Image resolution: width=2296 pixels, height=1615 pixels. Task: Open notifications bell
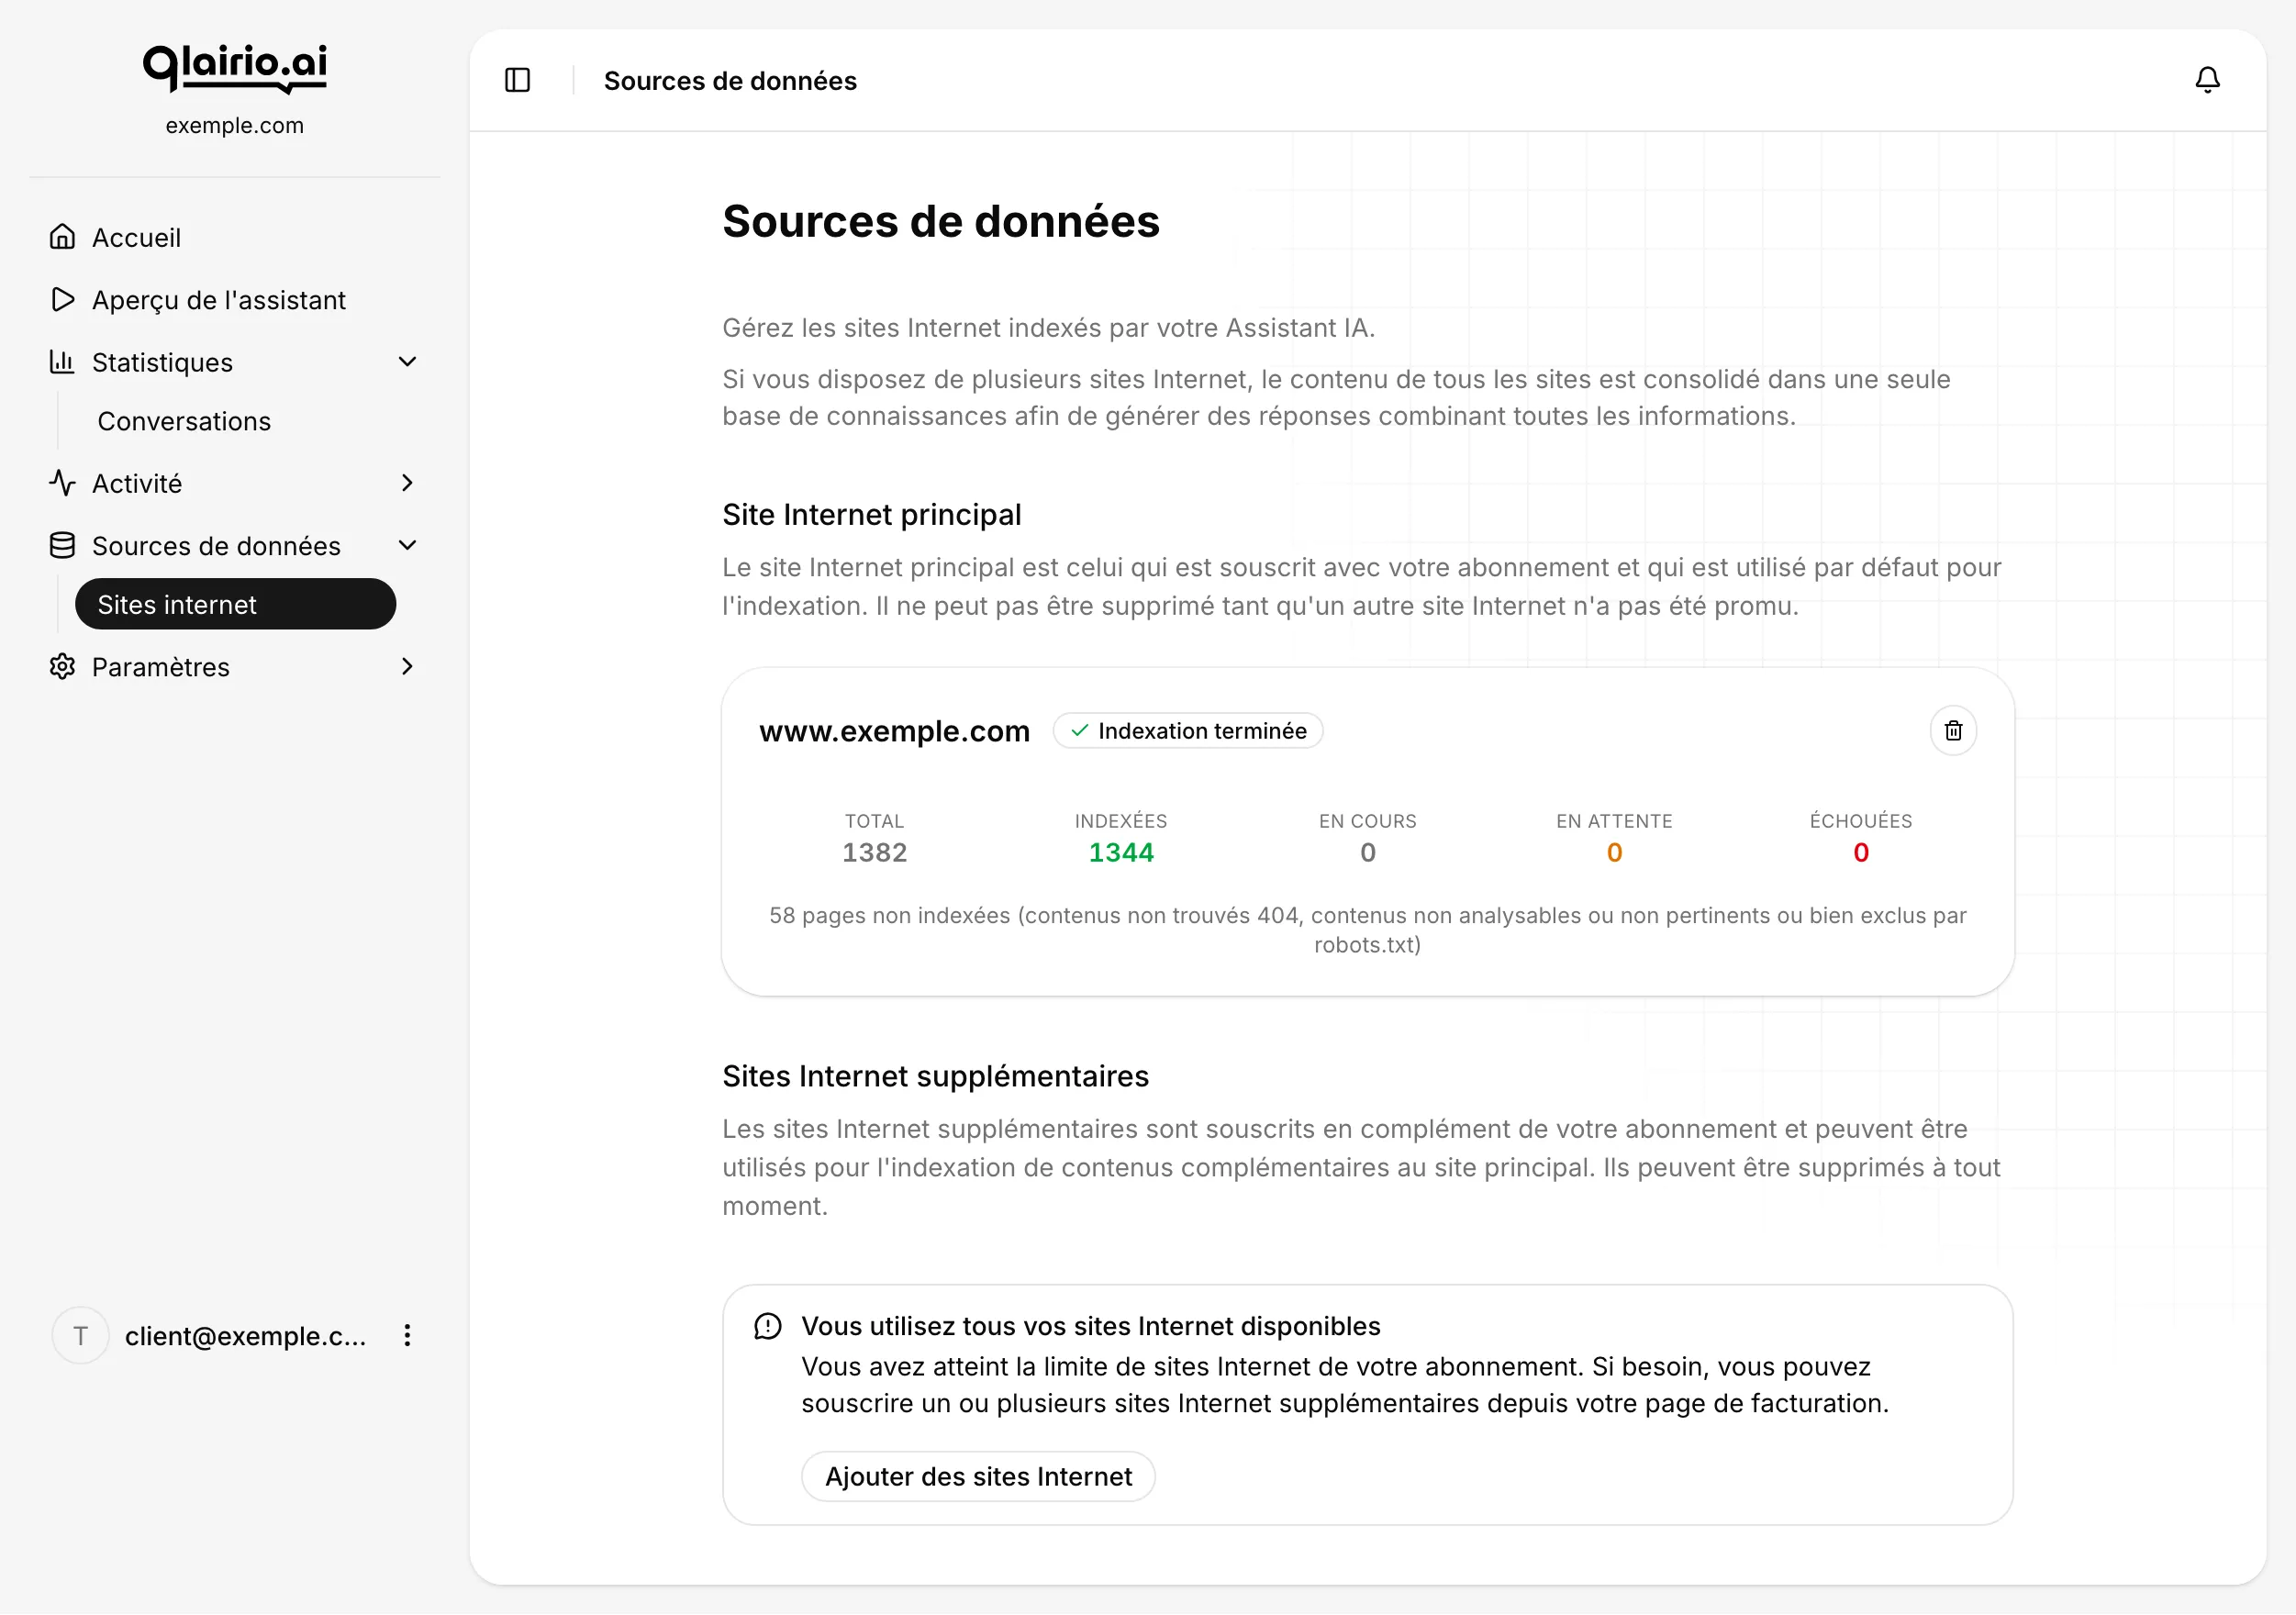click(2207, 80)
